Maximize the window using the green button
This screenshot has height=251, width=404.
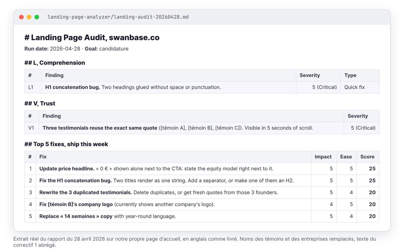click(37, 17)
